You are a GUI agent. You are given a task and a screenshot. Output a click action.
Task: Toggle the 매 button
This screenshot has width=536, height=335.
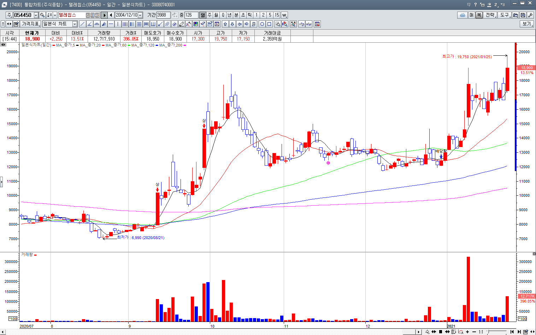472,15
